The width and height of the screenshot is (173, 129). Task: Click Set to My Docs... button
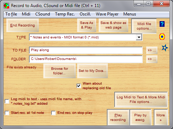pos(92,71)
